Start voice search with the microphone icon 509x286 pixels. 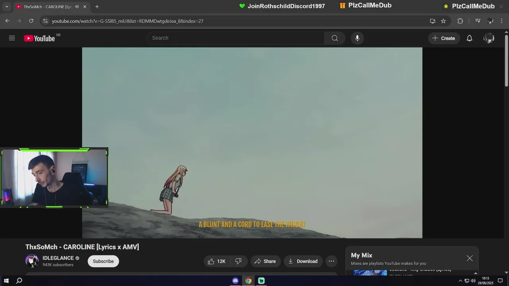tap(357, 38)
